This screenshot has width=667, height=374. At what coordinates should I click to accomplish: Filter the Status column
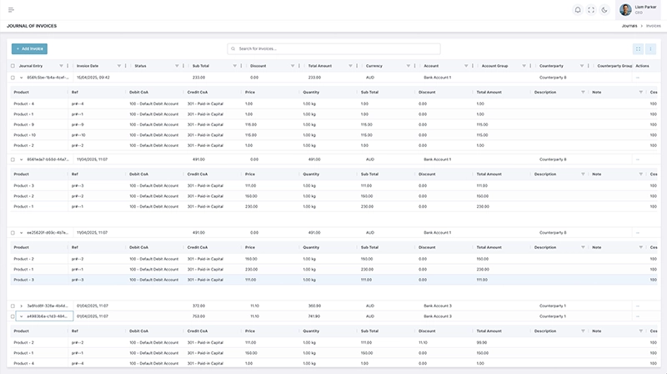[177, 66]
